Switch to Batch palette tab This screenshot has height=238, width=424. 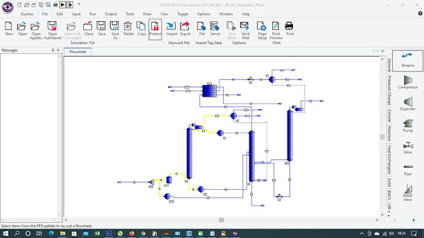[389, 195]
